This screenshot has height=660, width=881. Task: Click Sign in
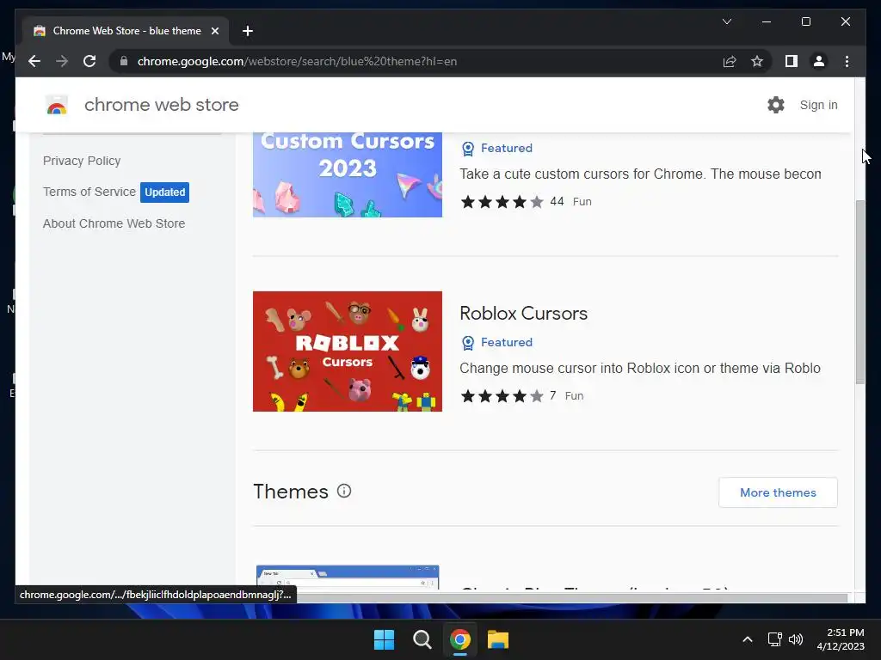[819, 105]
